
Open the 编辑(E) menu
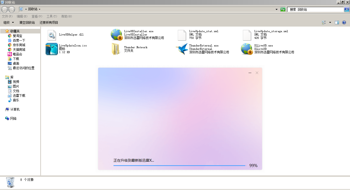pyautogui.click(x=22, y=16)
